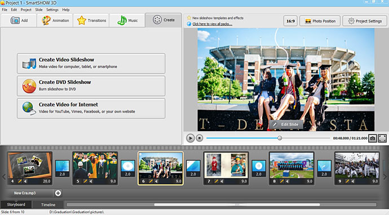The image size is (389, 215).
Task: Click the 00:48.000 / 01:21.000 time display
Action: point(350,138)
